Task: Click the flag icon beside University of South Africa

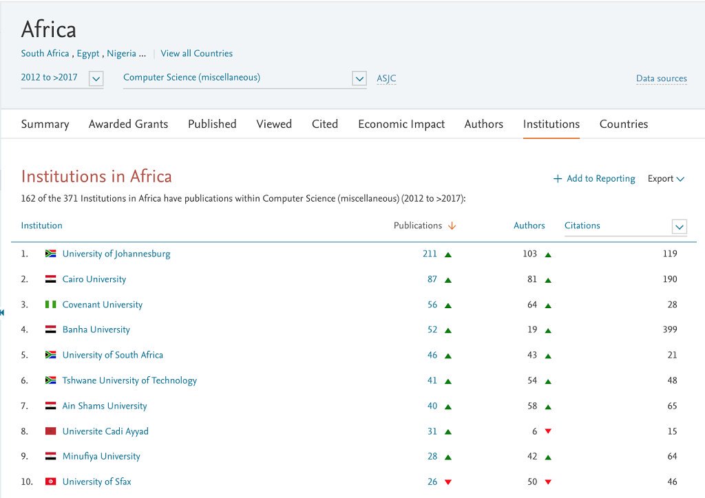Action: [x=50, y=355]
